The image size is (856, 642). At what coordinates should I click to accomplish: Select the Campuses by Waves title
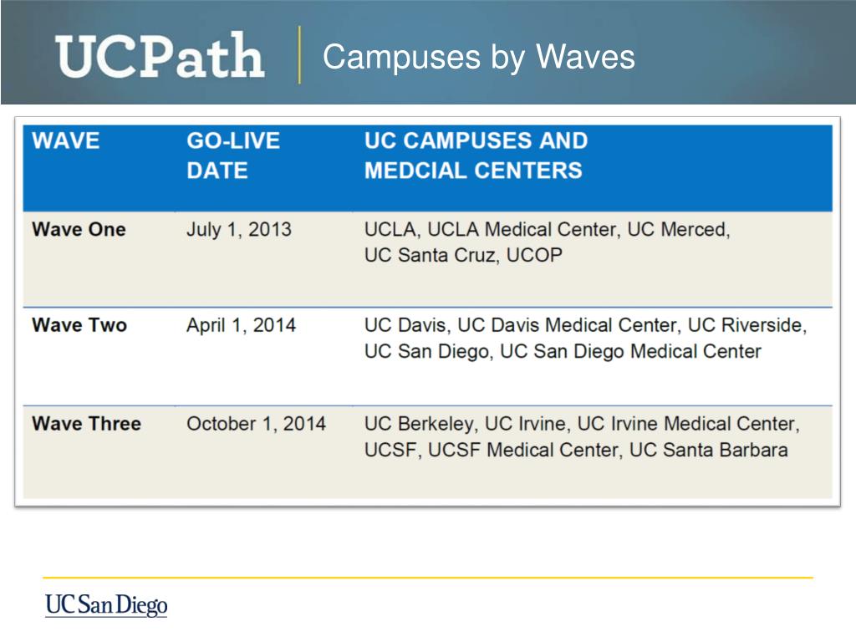(x=479, y=57)
